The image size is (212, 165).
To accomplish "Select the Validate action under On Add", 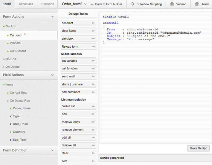I will (15, 43).
